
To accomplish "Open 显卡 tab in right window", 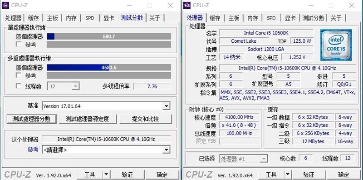I will pyautogui.click(x=290, y=18).
